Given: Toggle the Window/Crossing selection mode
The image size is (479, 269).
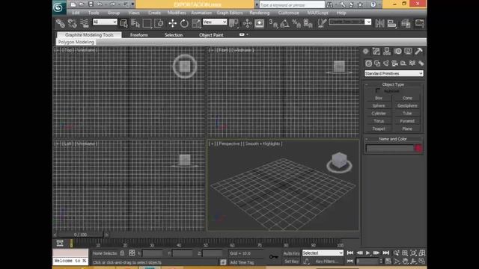Looking at the screenshot, I should (x=159, y=23).
